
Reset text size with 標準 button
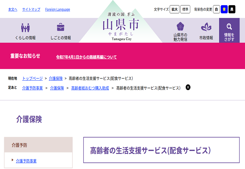click(185, 9)
